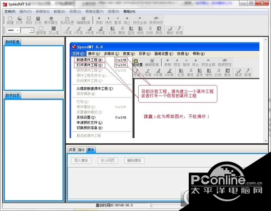Click the 打包 package toolbar icon

38,20
